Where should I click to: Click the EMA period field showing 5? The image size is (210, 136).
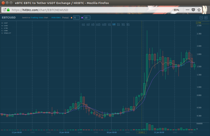pos(76,17)
